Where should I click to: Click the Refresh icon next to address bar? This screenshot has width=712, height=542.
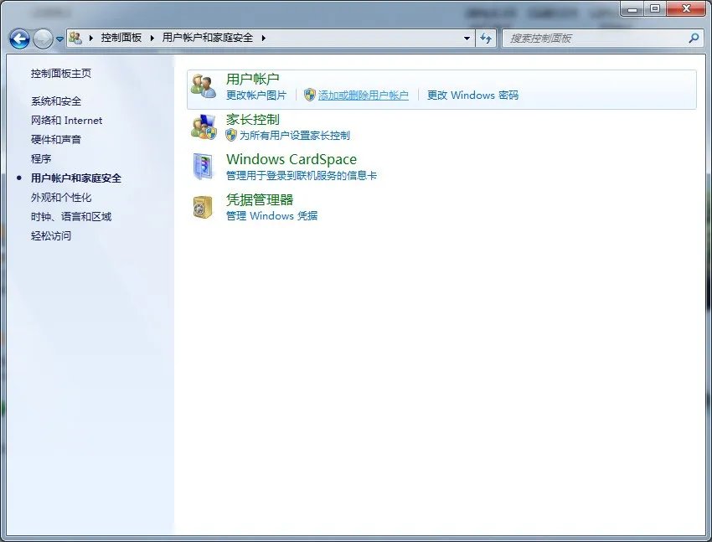pos(486,38)
